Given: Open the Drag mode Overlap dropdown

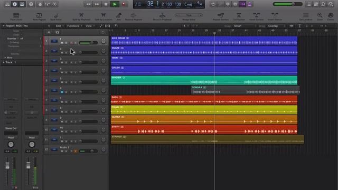Looking at the screenshot, I should pos(277,26).
